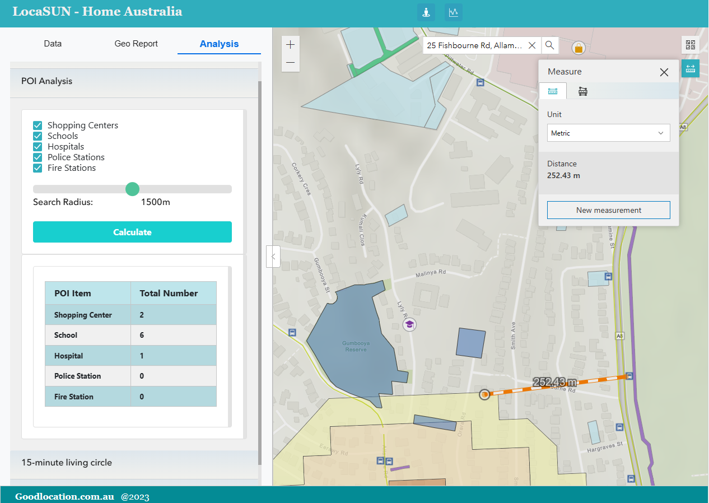This screenshot has width=709, height=503.
Task: Click the bus stop icon near Pittwater Rd
Action: (x=480, y=82)
